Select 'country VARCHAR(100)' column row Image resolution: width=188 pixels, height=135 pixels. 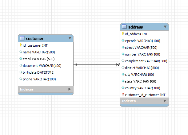click(145, 88)
